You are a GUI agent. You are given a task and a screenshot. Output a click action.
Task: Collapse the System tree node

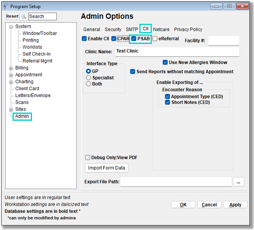pos(11,27)
